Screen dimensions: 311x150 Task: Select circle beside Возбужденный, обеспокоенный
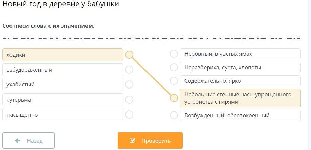[x=174, y=115]
